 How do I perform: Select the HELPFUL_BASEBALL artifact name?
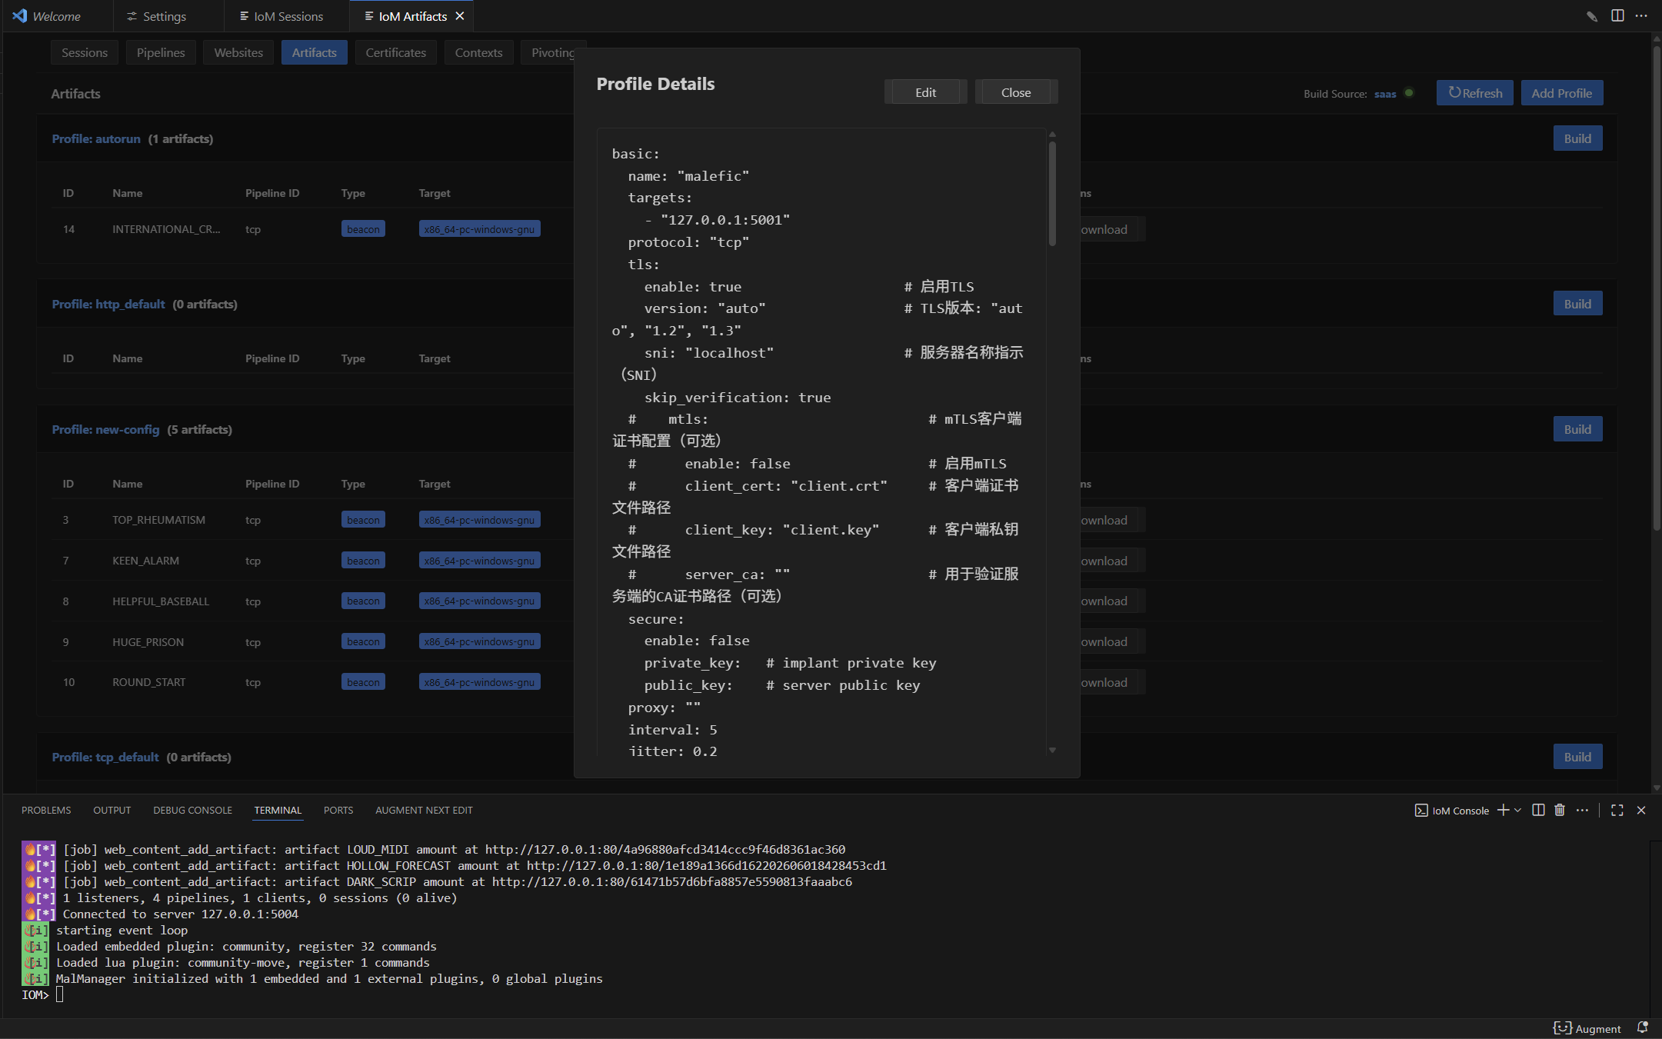[160, 601]
